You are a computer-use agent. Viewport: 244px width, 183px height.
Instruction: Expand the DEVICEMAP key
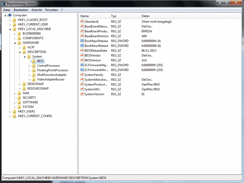pyautogui.click(x=20, y=84)
